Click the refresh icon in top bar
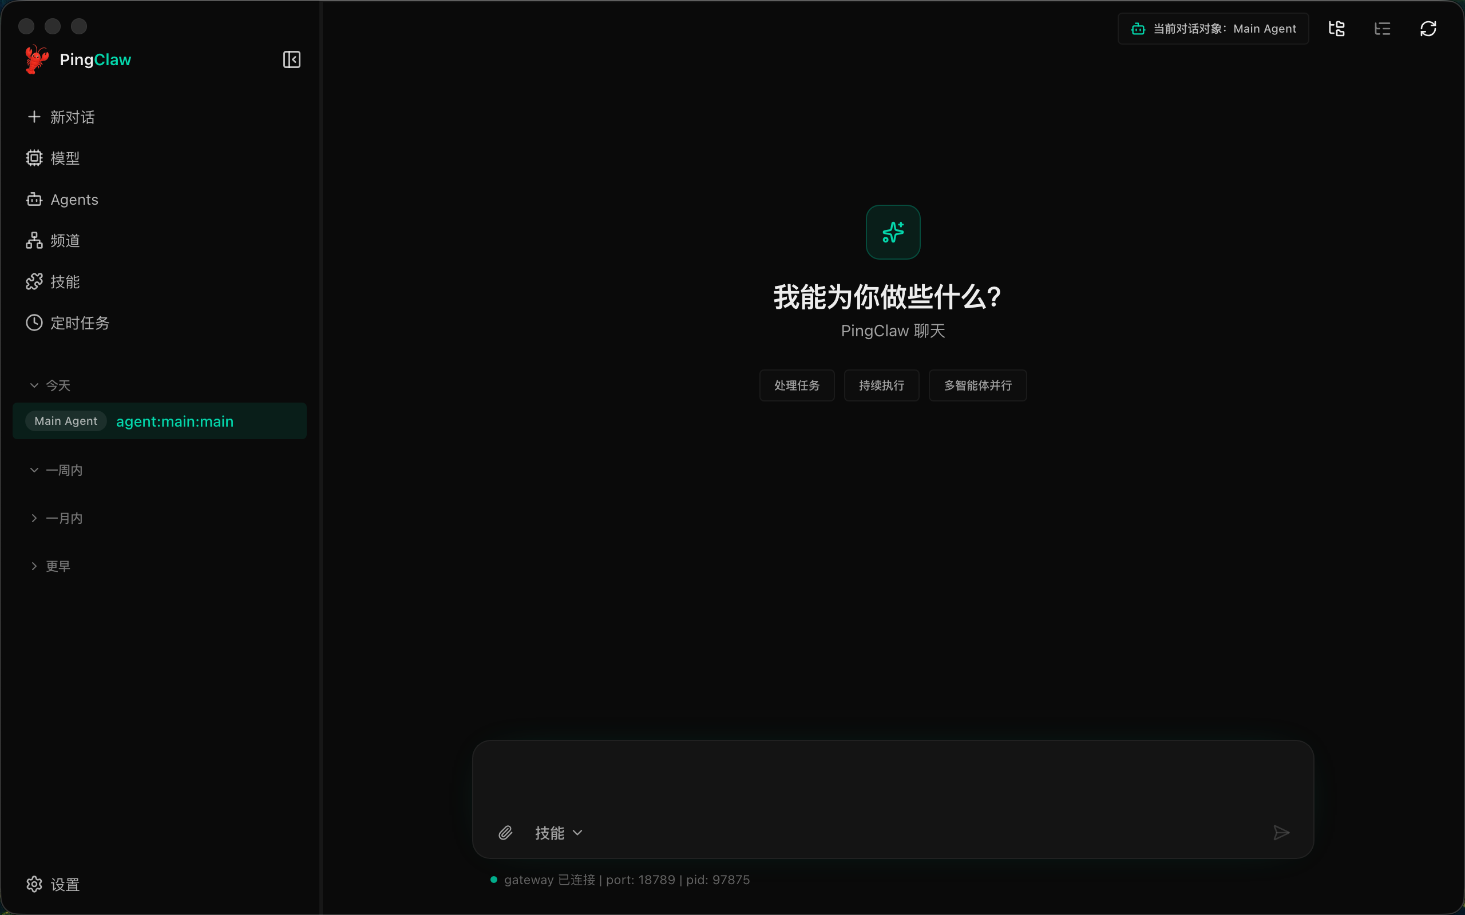 (1428, 29)
